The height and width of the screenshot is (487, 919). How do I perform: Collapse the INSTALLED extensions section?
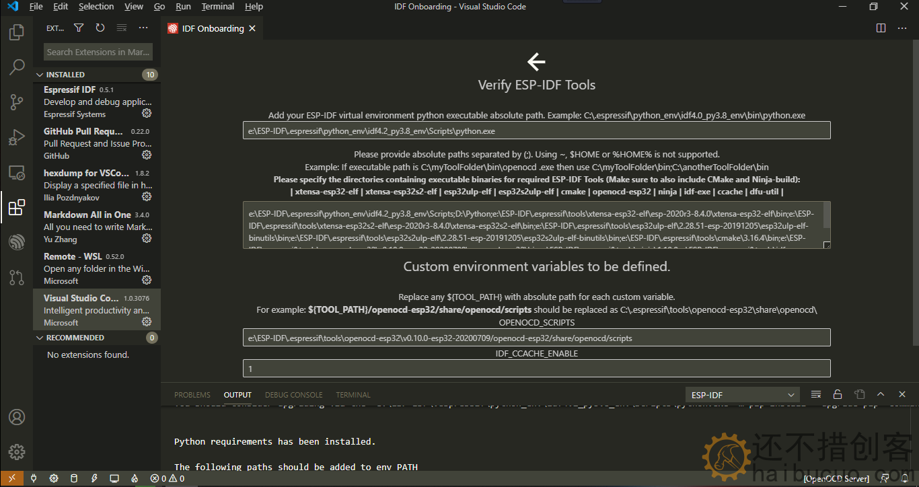tap(97, 75)
